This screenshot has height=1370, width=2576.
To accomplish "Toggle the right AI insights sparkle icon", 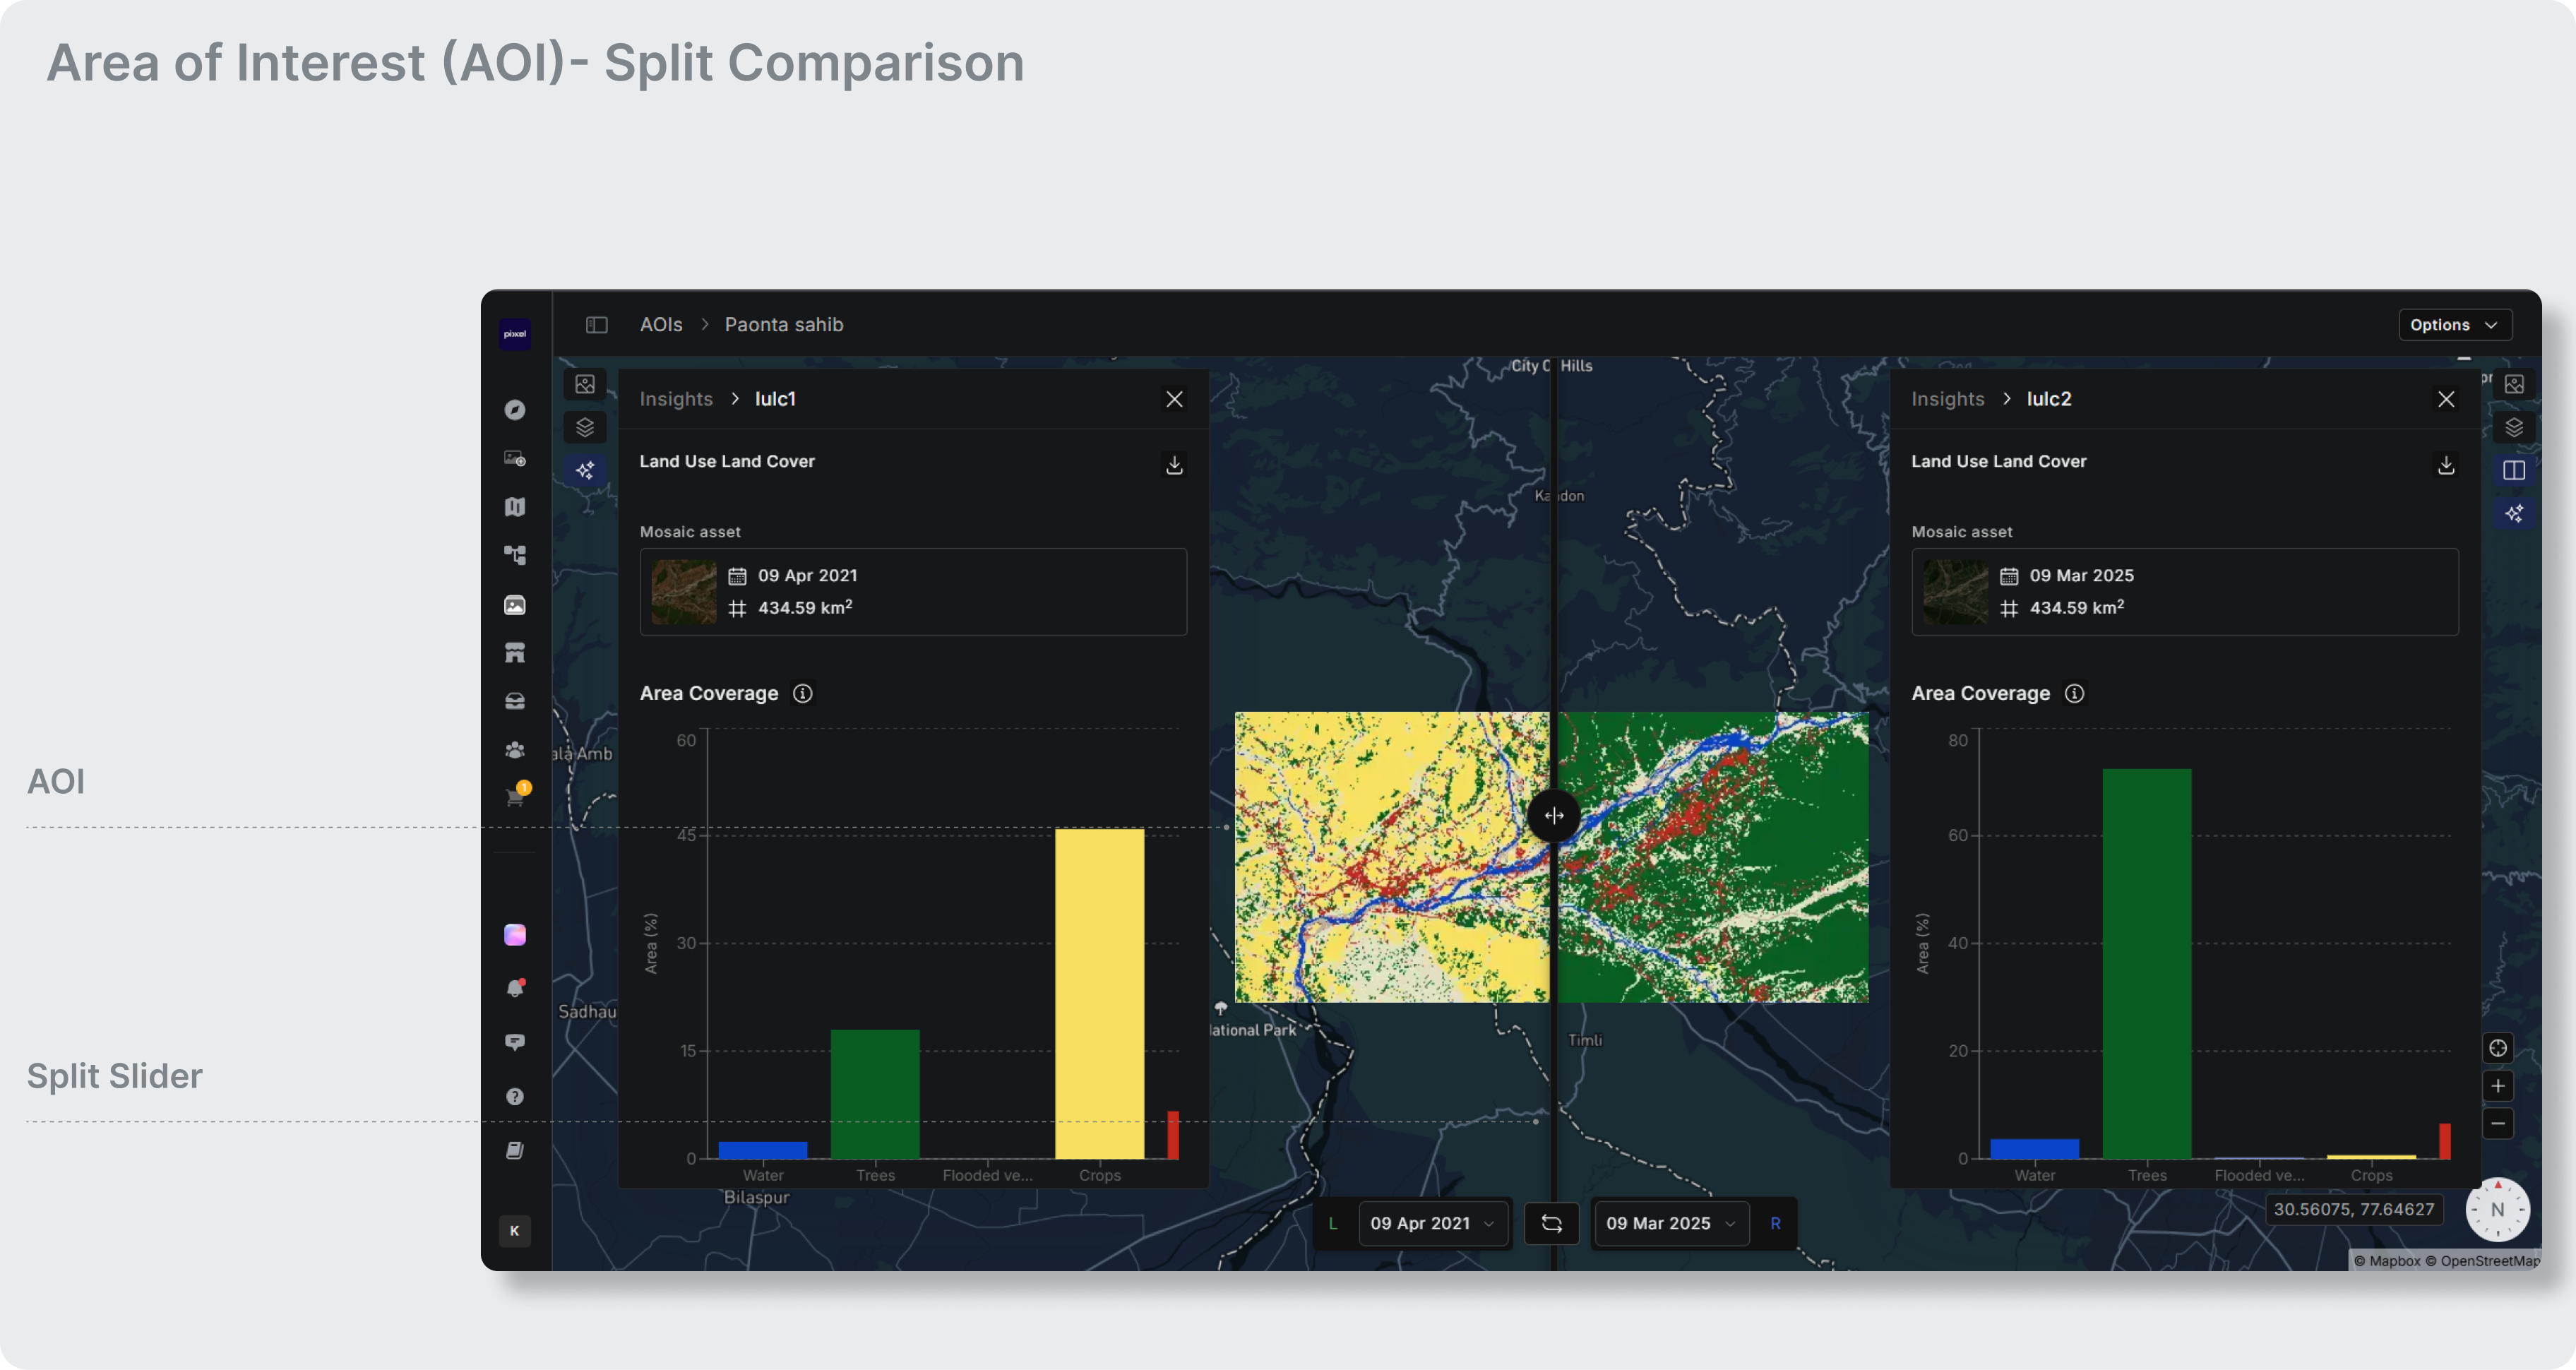I will coord(2514,513).
